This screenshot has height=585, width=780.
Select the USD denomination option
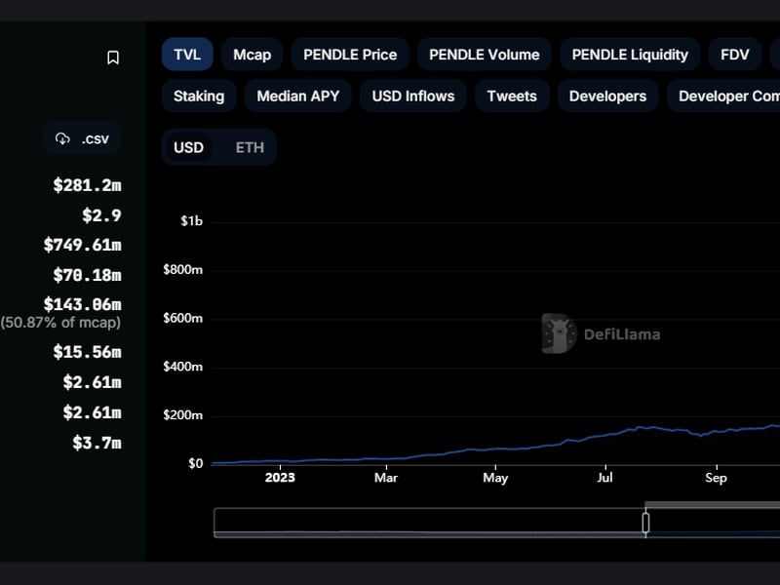(188, 147)
